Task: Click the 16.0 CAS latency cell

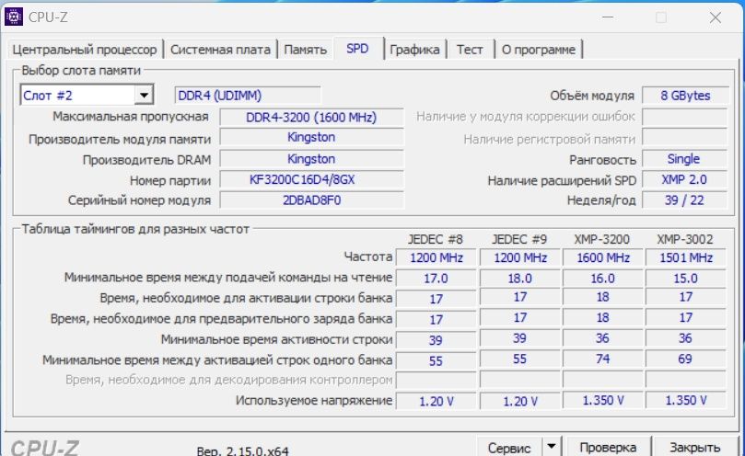Action: [x=603, y=278]
